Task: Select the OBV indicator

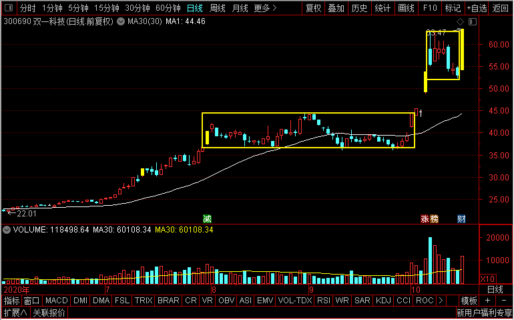Action: coord(226,301)
